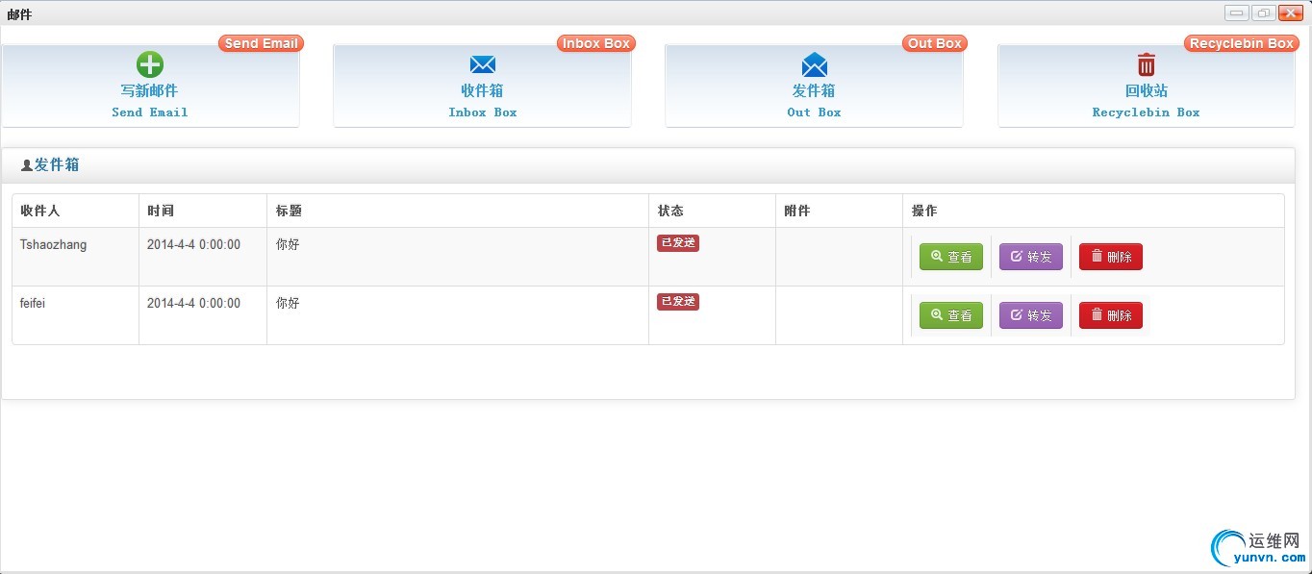Click the blue envelope Inbox Box icon
Viewport: 1312px width, 574px height.
(482, 64)
